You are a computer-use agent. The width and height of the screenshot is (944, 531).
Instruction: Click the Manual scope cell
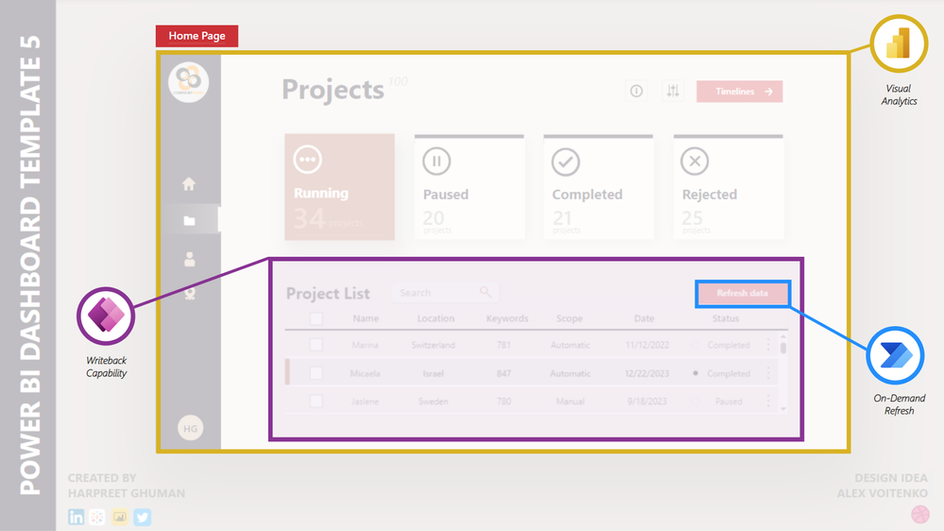tap(570, 401)
